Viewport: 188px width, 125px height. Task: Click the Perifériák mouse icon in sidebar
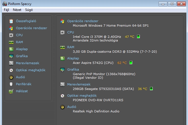(11, 84)
